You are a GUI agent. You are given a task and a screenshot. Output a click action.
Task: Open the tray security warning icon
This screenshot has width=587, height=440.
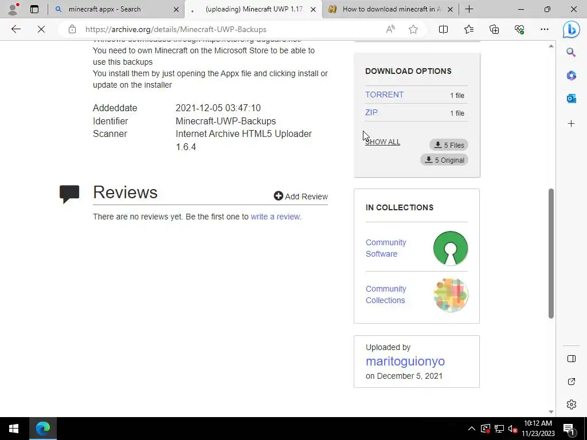coord(485,429)
